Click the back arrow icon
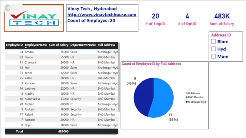 (8, 8)
